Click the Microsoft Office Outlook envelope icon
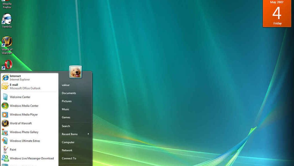The image size is (294, 166). (x=5, y=86)
